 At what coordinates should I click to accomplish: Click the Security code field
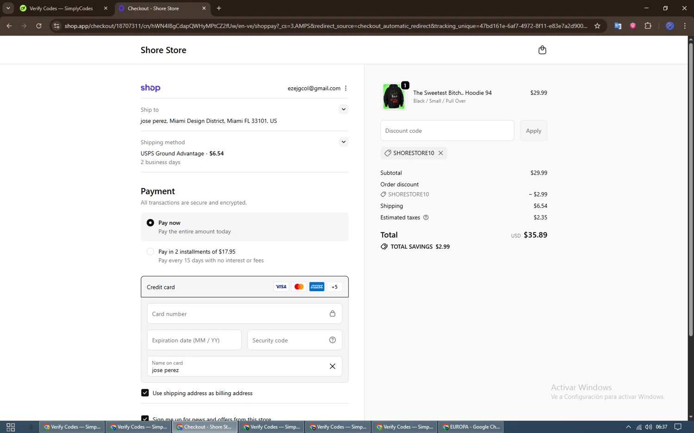point(295,340)
